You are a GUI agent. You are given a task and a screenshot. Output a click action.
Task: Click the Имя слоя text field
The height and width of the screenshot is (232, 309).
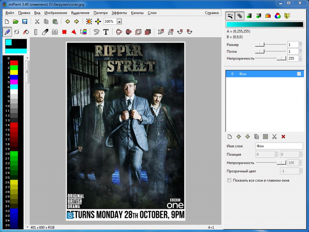pyautogui.click(x=279, y=146)
